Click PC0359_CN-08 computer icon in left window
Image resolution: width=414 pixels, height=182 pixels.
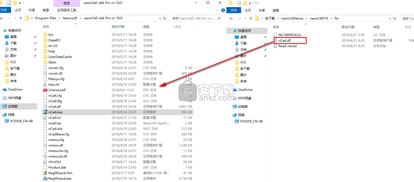tap(7, 121)
